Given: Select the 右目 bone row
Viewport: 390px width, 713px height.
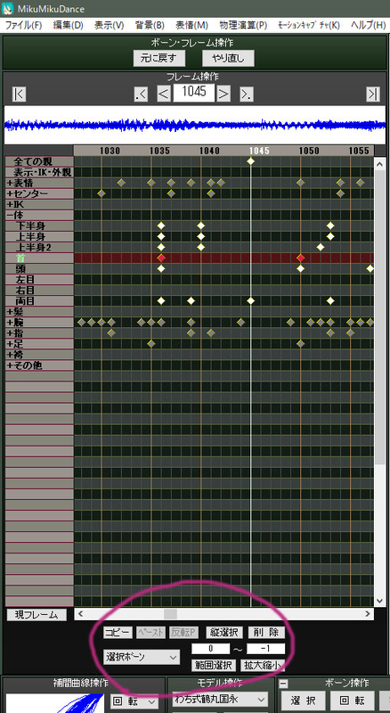Looking at the screenshot, I should [39, 291].
